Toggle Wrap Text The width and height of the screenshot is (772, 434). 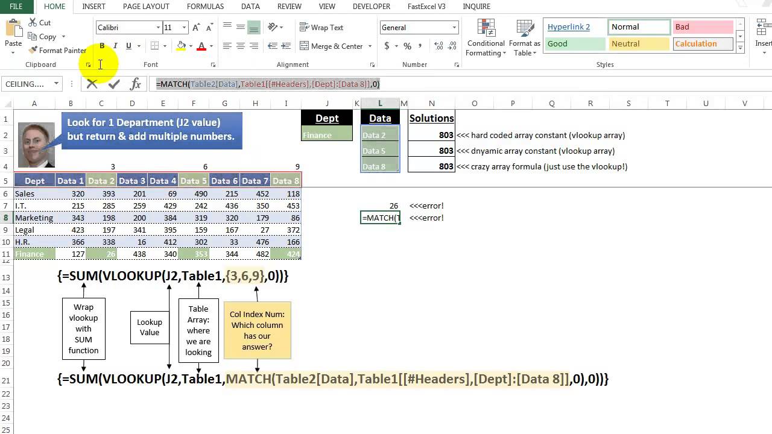(x=321, y=28)
